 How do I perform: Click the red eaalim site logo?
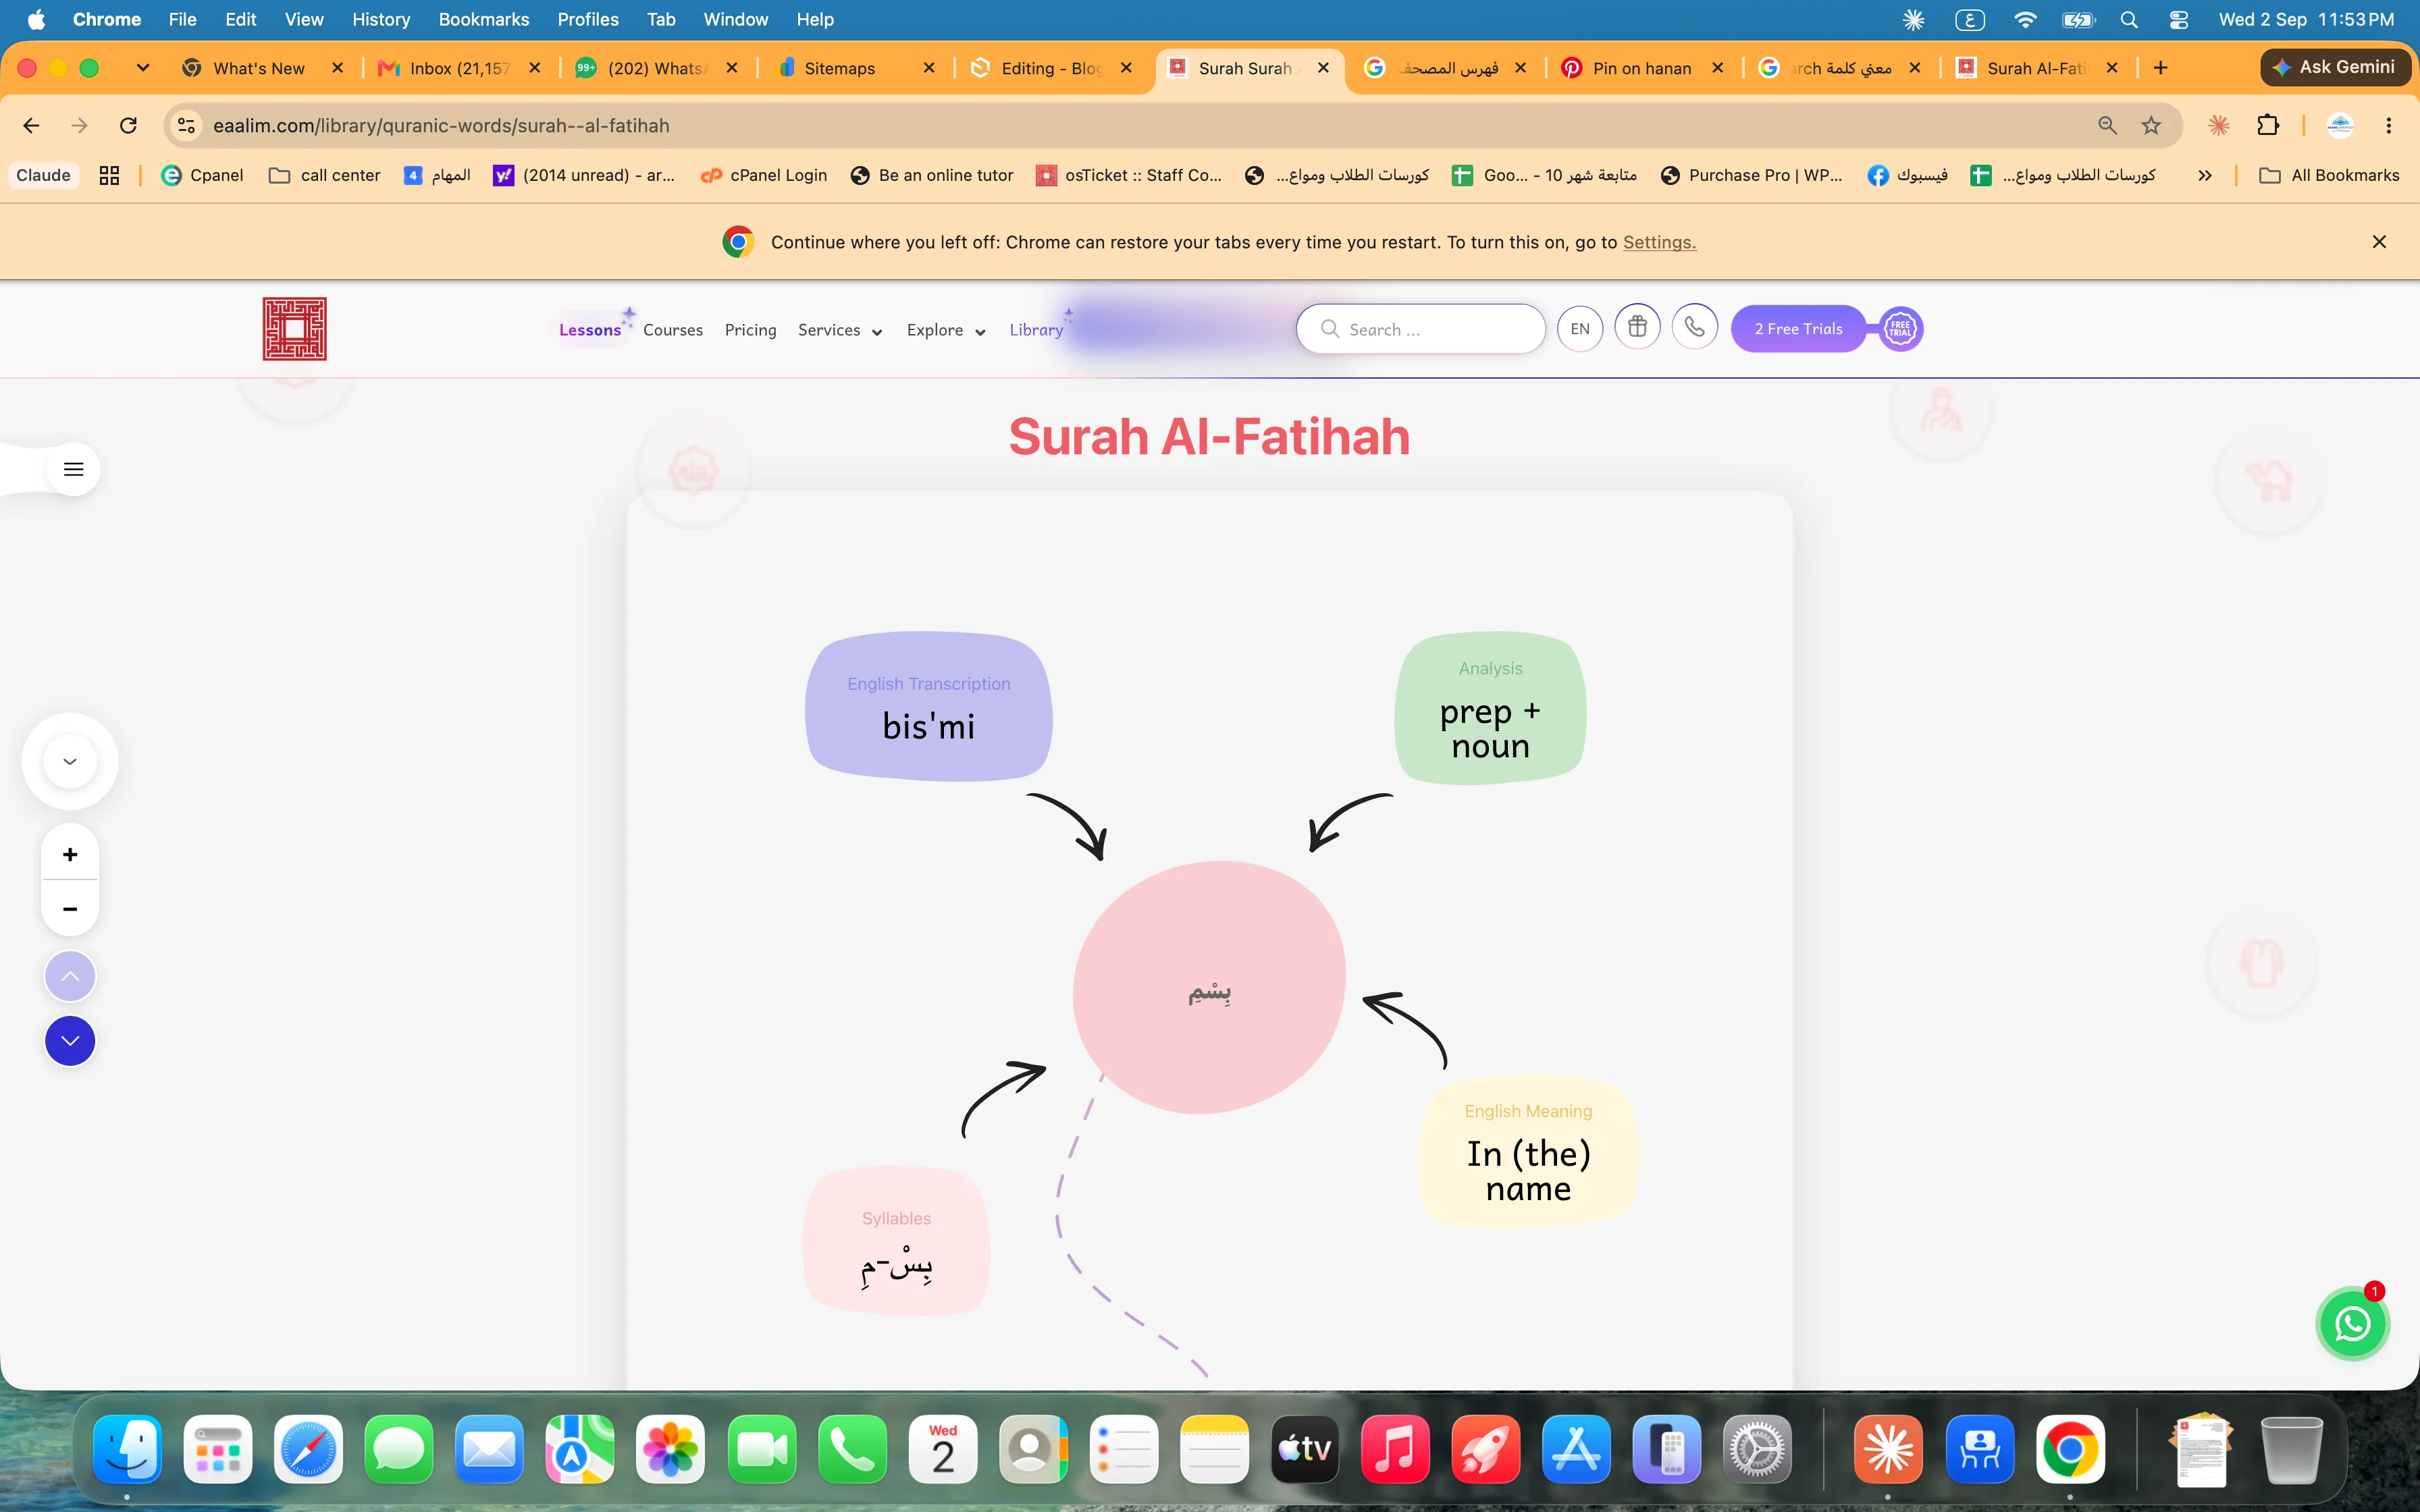point(295,329)
